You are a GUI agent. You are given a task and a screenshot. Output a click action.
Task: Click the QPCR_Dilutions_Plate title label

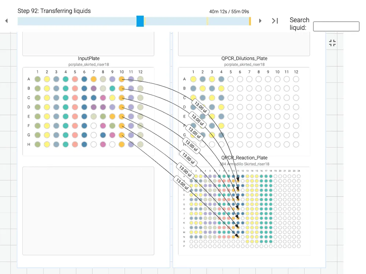point(244,58)
